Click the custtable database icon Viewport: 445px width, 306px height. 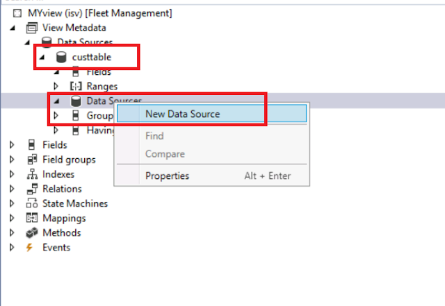click(x=60, y=57)
